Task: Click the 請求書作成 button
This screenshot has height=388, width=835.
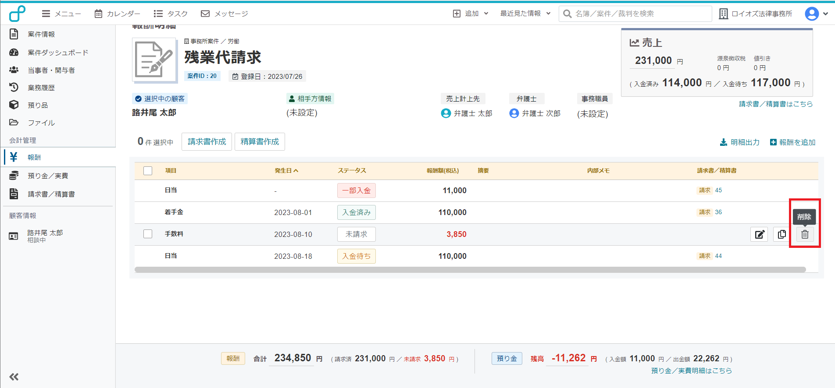Action: point(207,141)
